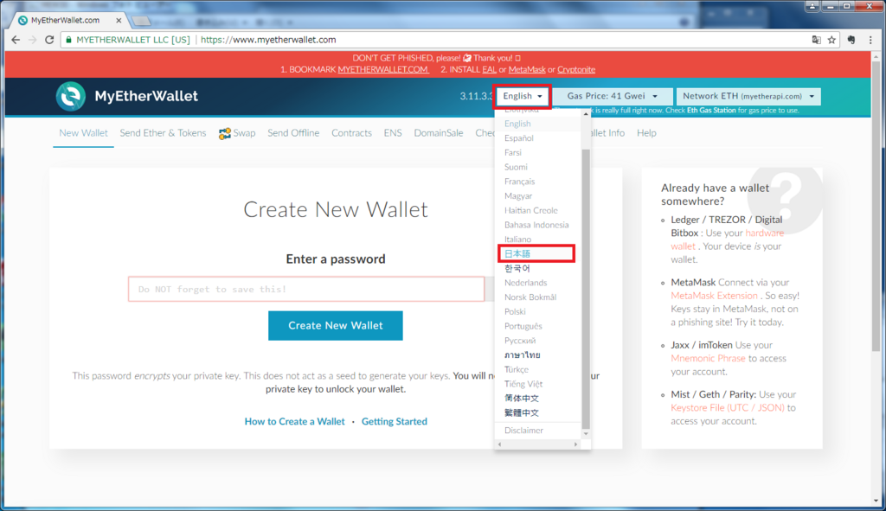Pick Polski from the language menu
This screenshot has width=886, height=511.
click(515, 311)
